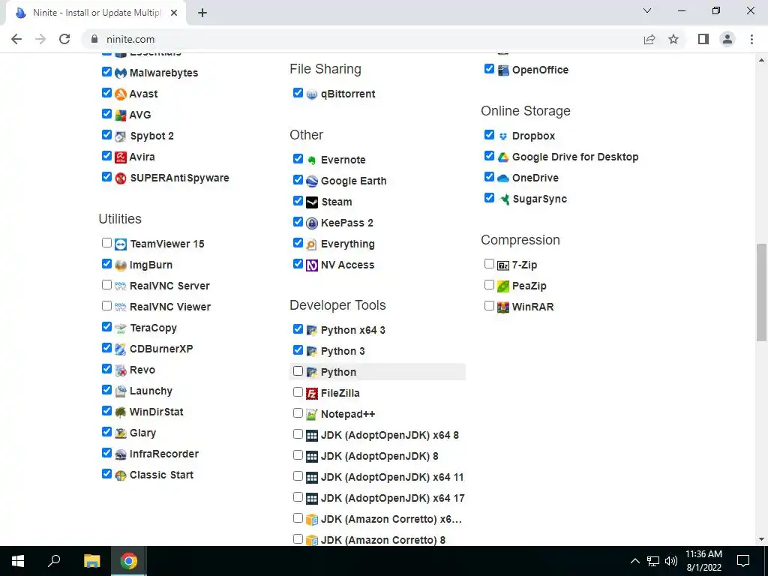768x576 pixels.
Task: Open the volume control in tray
Action: pyautogui.click(x=671, y=561)
